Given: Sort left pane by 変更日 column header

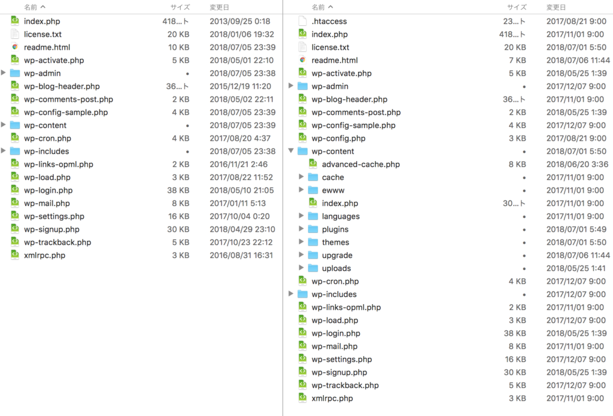Looking at the screenshot, I should [x=219, y=7].
